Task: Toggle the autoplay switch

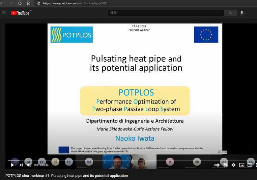Action: [217, 165]
